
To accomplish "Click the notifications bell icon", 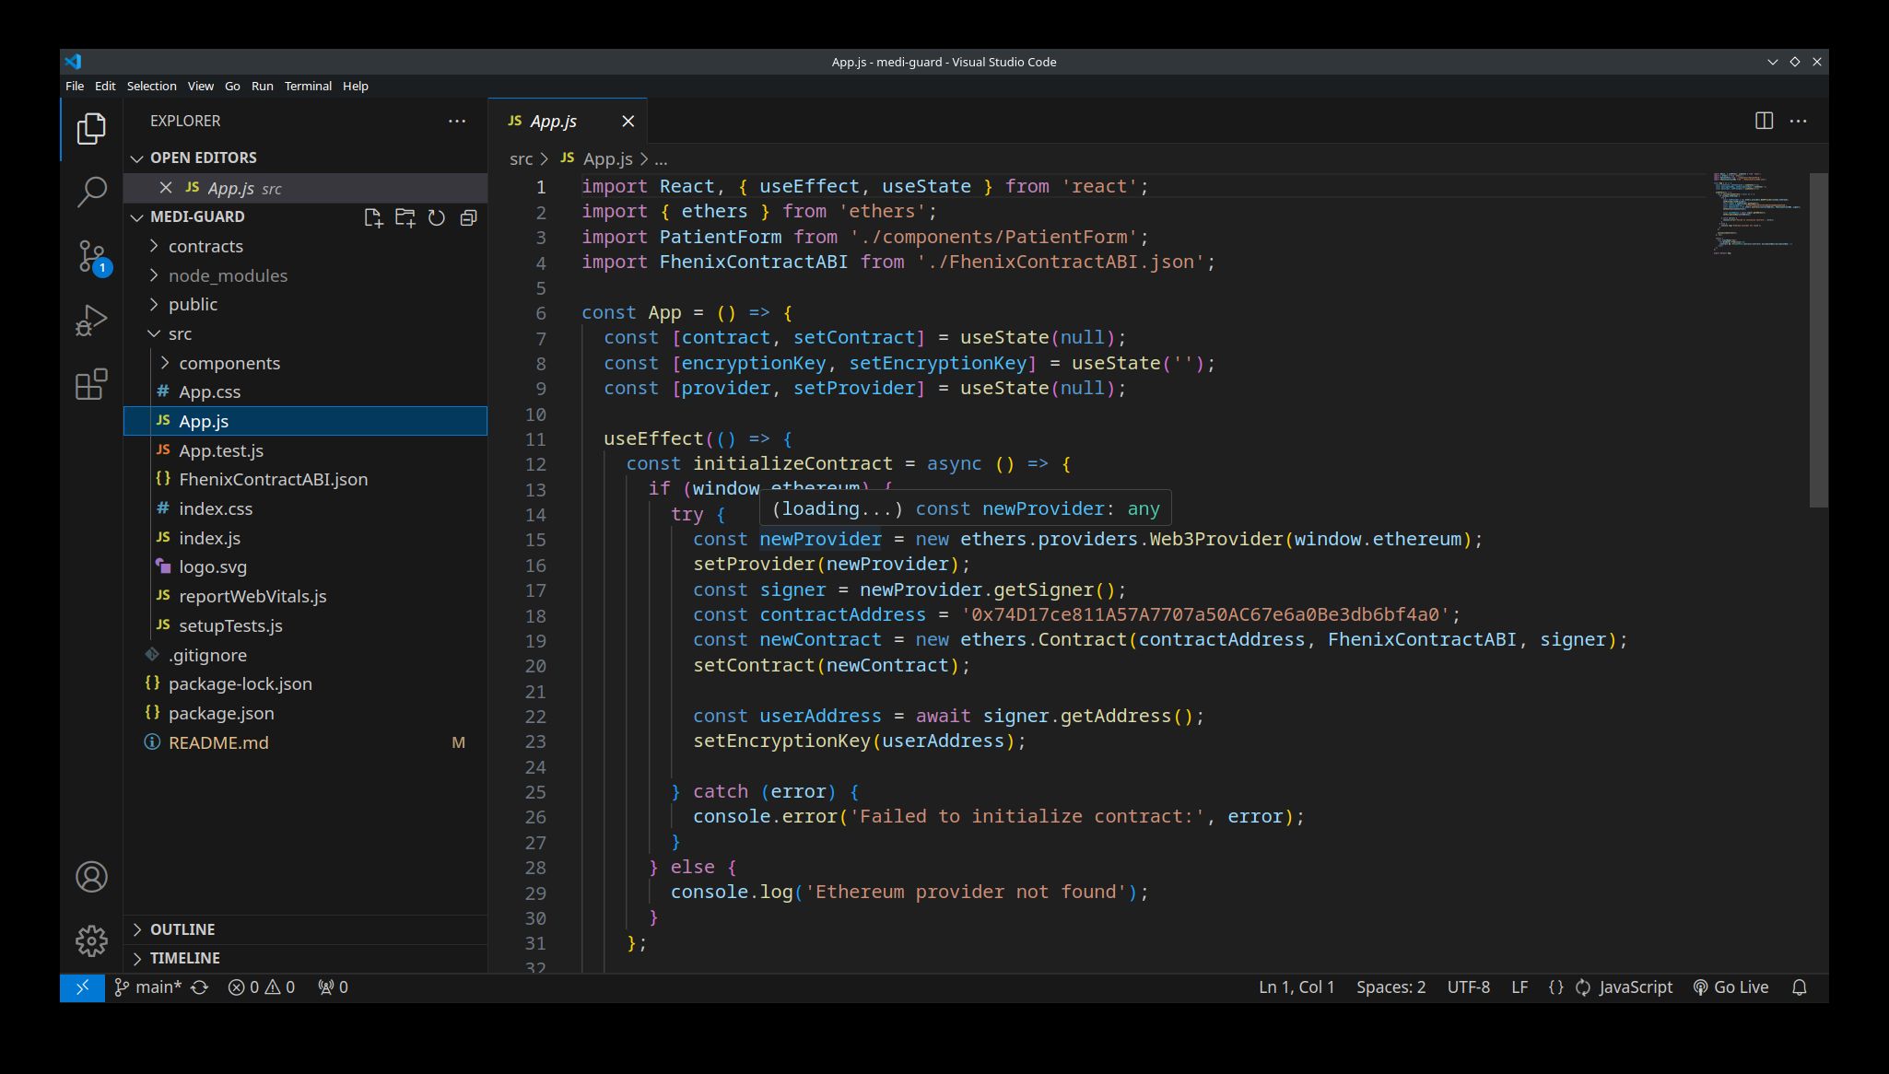I will pos(1800,987).
